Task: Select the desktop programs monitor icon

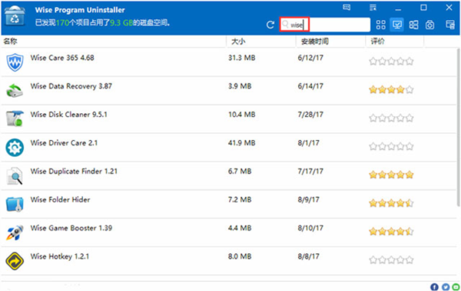Action: point(397,25)
